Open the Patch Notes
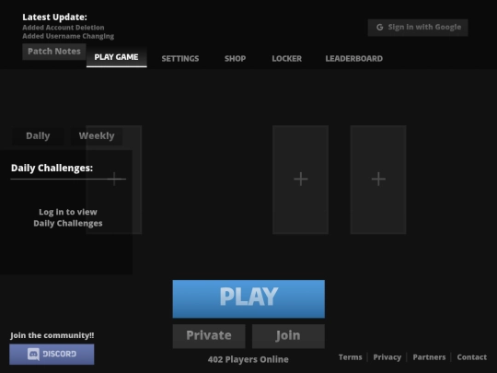The image size is (497, 373). pos(54,52)
